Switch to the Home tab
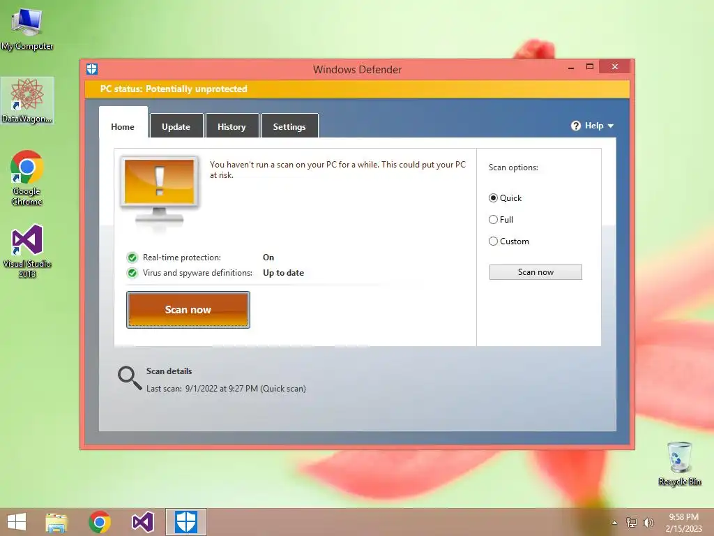 pos(123,127)
